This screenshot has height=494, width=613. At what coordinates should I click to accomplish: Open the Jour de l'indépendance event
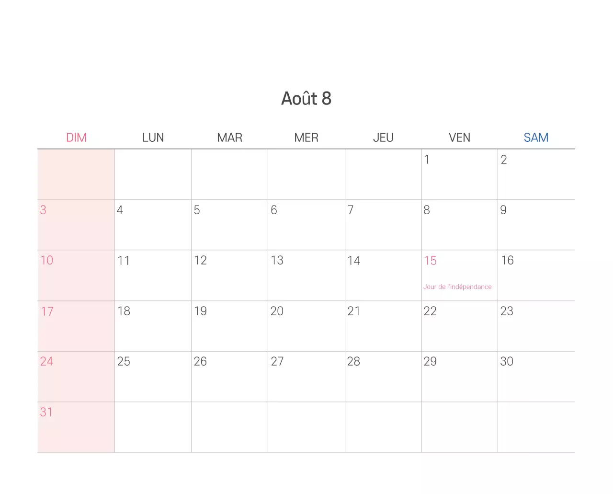click(457, 287)
